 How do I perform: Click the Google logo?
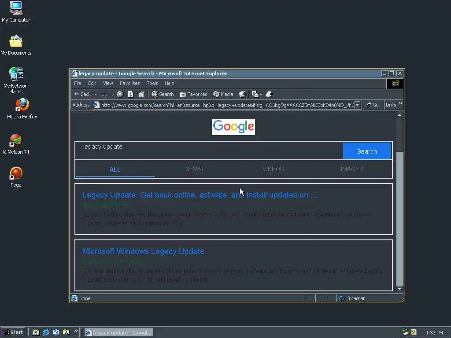pyautogui.click(x=233, y=127)
